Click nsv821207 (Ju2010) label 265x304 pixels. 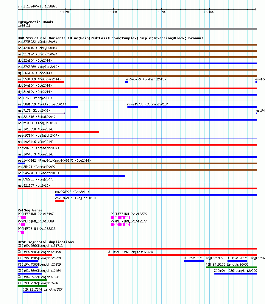[x=34, y=185]
